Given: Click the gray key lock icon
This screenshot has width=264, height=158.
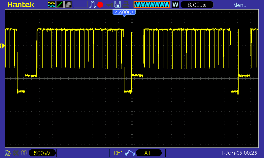Looking at the screenshot, I should click(x=109, y=5).
